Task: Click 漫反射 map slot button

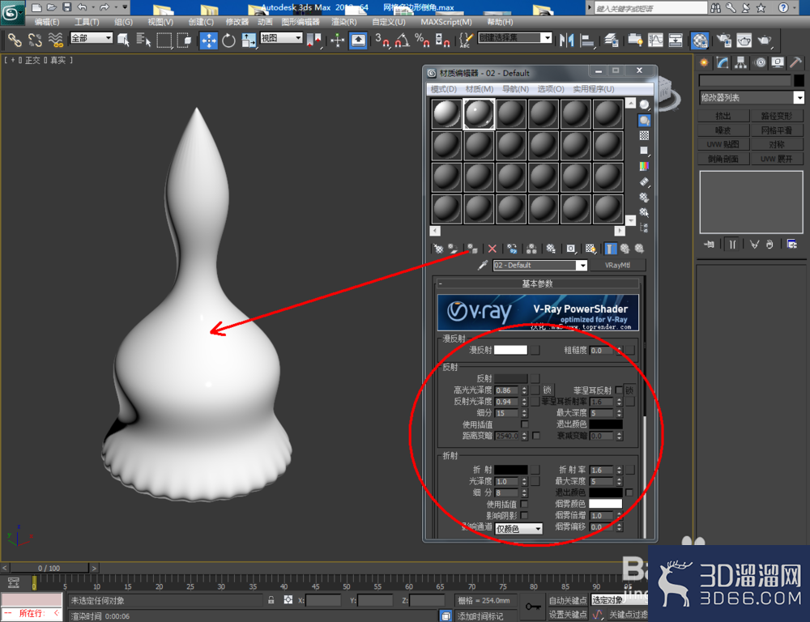Action: tap(535, 350)
